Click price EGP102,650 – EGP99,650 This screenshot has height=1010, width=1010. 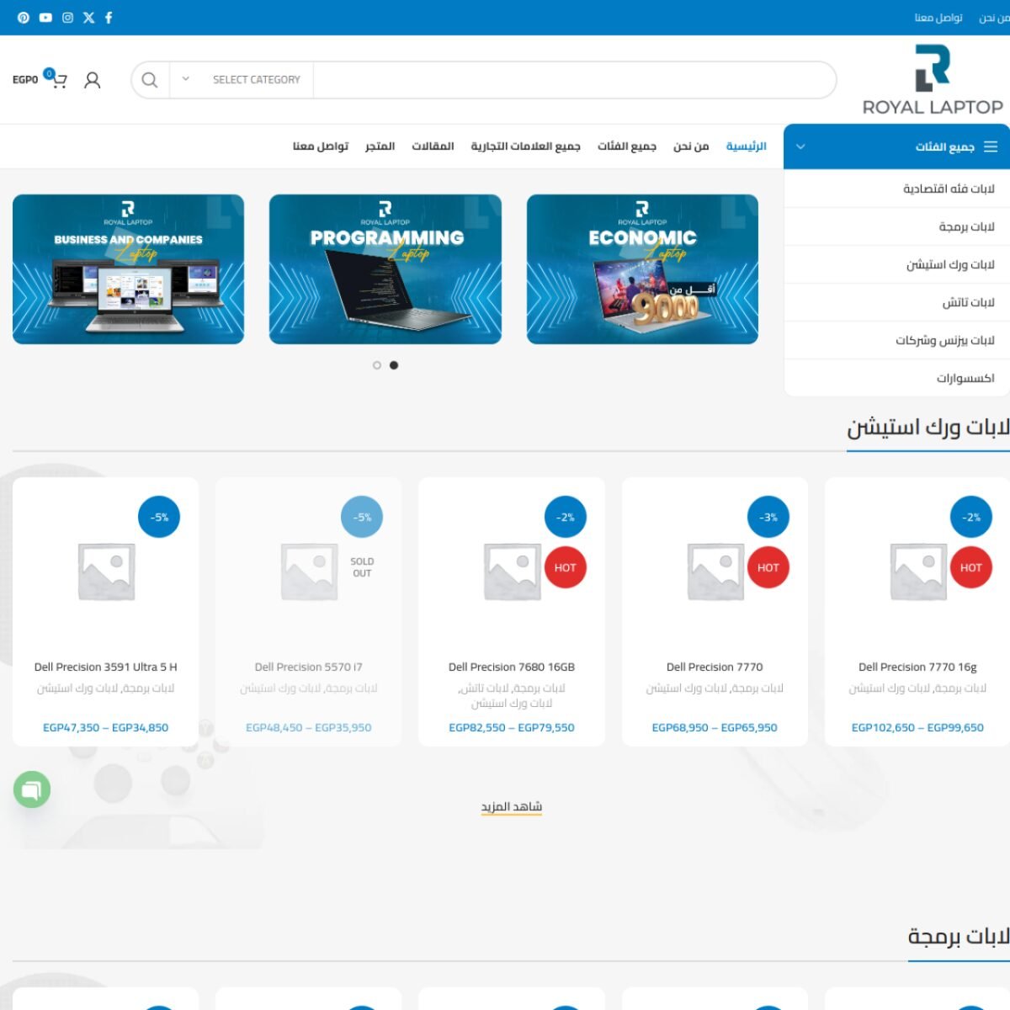(x=917, y=727)
